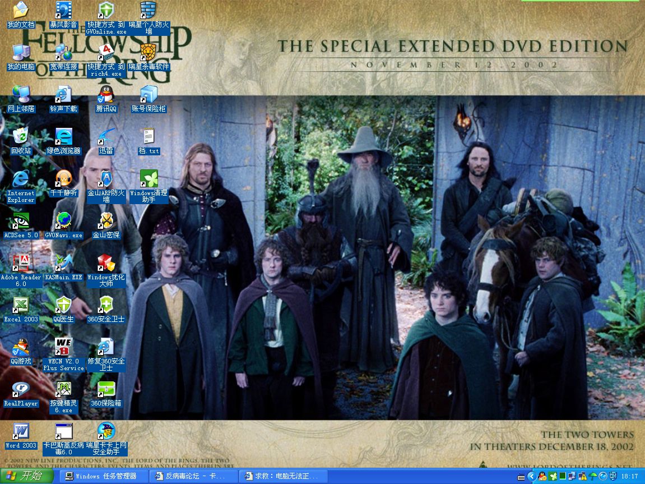Open 网上邻居 desktop icon

[21, 99]
